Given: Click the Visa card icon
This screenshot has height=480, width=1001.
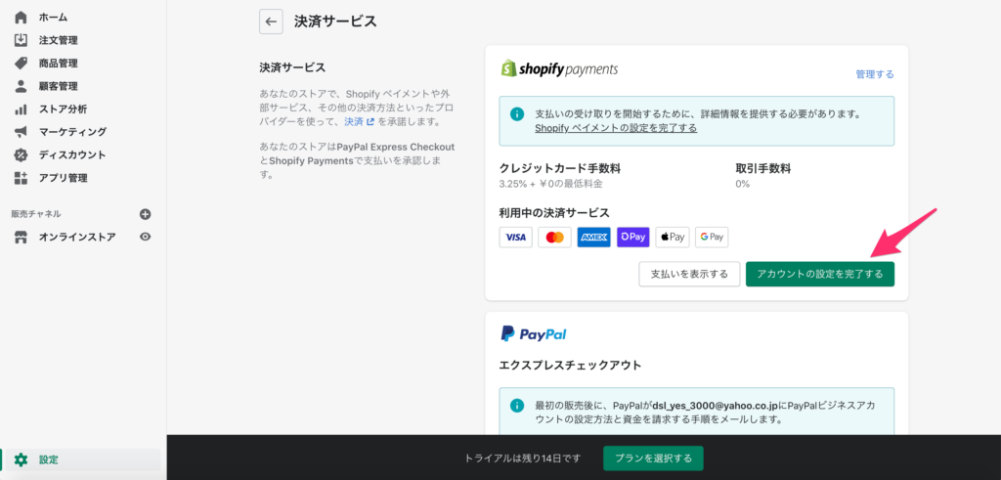Looking at the screenshot, I should [516, 237].
